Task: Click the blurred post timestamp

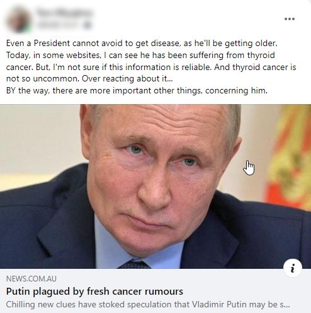Action: pos(59,25)
